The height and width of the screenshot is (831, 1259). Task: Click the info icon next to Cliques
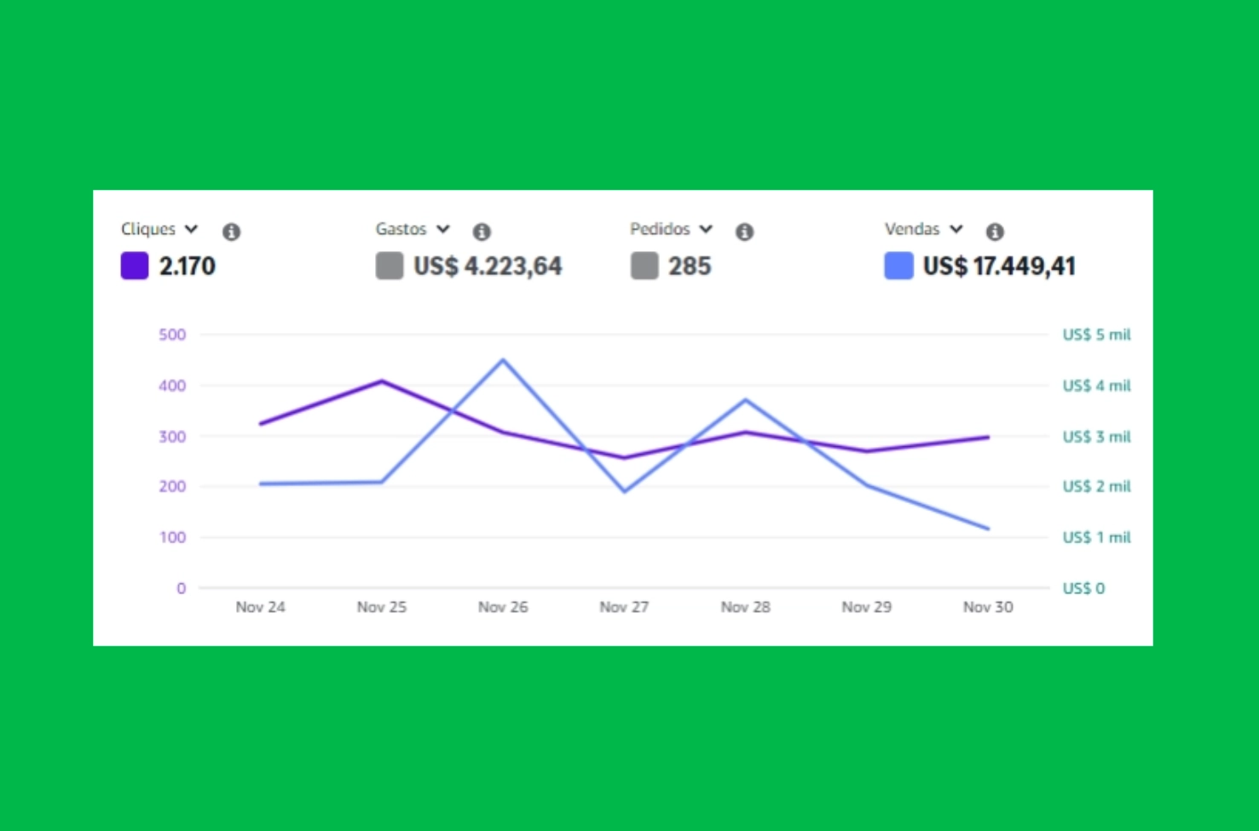[x=231, y=232]
